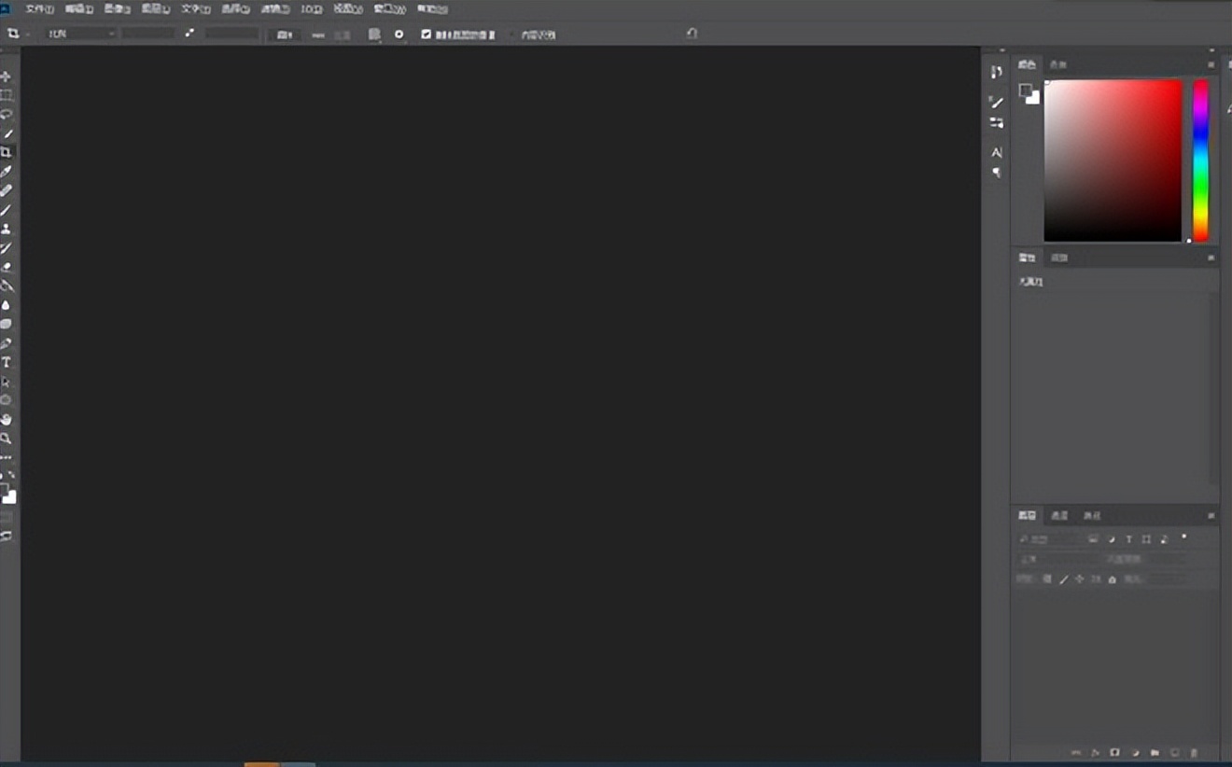Viewport: 1232px width, 767px height.
Task: Delete the selected layer
Action: 1196,752
